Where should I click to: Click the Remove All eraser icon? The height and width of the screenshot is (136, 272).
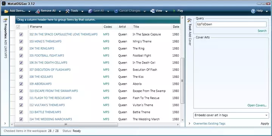pos(38,11)
